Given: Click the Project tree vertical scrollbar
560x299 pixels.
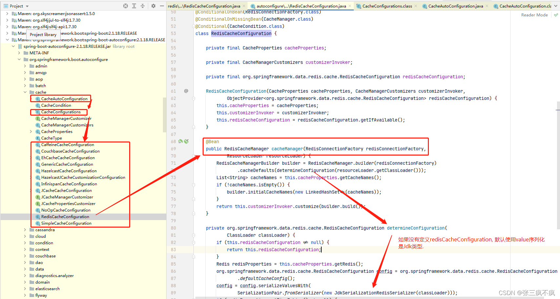Looking at the screenshot, I should point(164,115).
